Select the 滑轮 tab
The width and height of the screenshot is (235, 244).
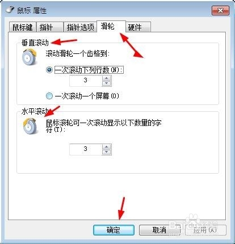coord(111,26)
